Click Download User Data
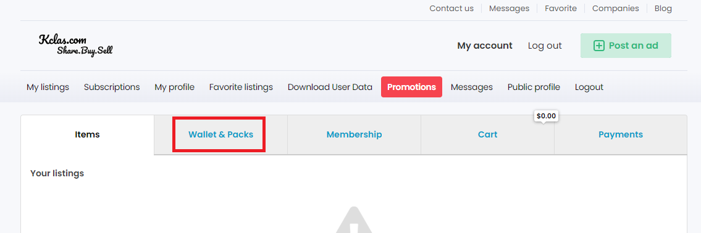The height and width of the screenshot is (233, 701). pyautogui.click(x=330, y=87)
